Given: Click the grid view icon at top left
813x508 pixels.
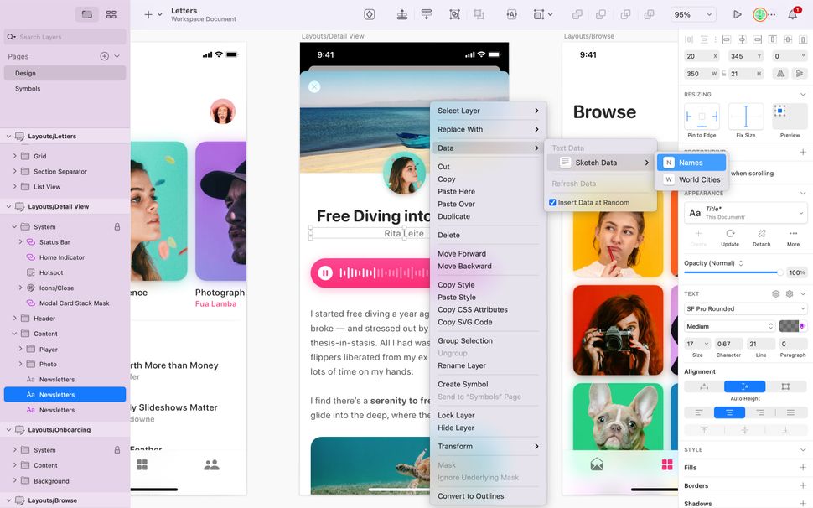Looking at the screenshot, I should (112, 14).
